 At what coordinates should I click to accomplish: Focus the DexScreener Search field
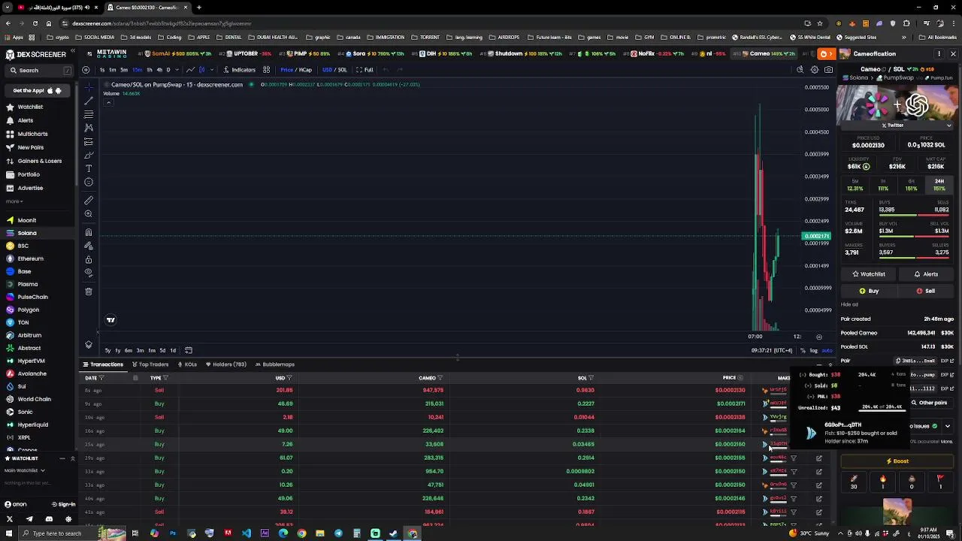(x=39, y=70)
